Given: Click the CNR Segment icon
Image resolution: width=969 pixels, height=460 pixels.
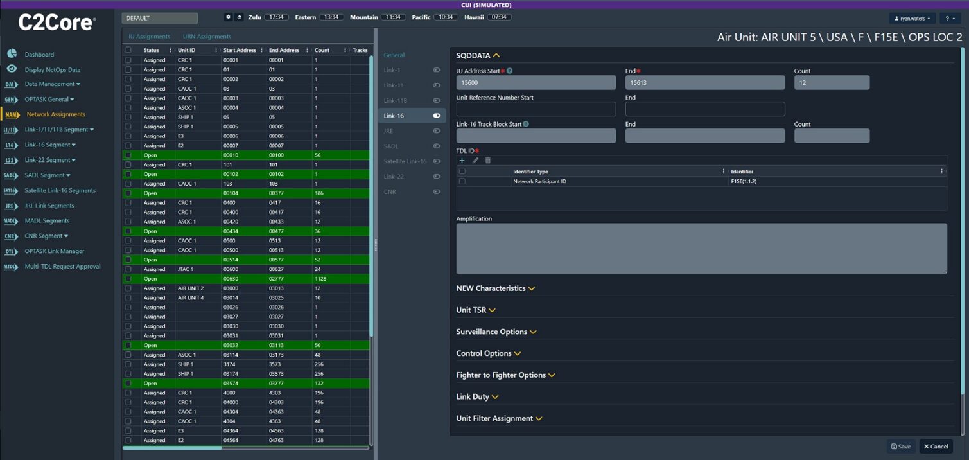Looking at the screenshot, I should pyautogui.click(x=11, y=236).
